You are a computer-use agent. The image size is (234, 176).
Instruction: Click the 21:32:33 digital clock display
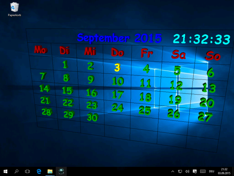[x=202, y=40]
